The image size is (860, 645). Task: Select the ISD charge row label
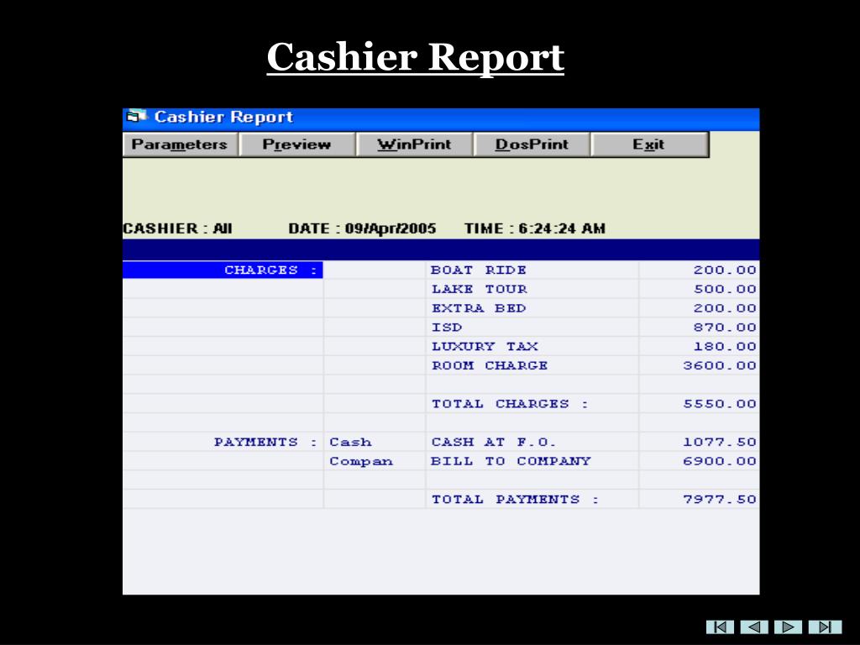pyautogui.click(x=447, y=328)
